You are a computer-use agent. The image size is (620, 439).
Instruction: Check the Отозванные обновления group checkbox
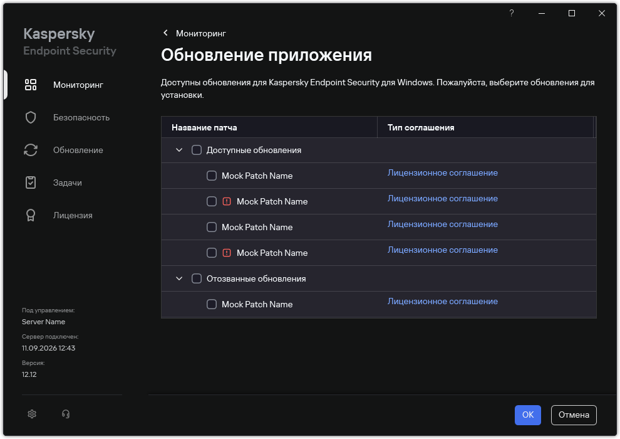pos(197,278)
